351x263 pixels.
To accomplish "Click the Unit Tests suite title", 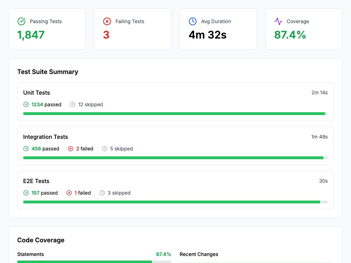I will 37,93.
